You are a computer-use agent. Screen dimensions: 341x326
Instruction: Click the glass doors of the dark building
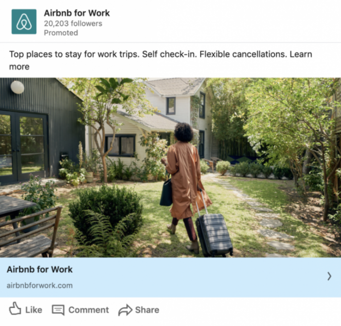pos(23,146)
